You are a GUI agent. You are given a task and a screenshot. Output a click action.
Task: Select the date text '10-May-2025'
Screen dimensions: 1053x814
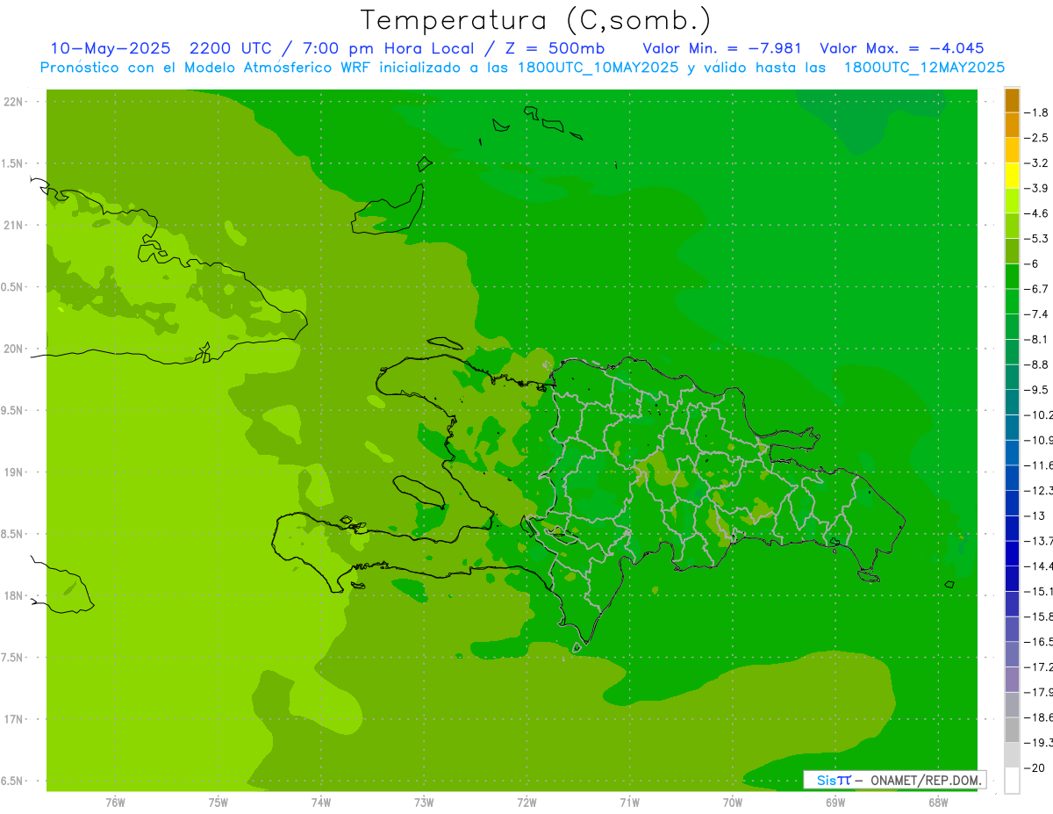click(x=110, y=48)
